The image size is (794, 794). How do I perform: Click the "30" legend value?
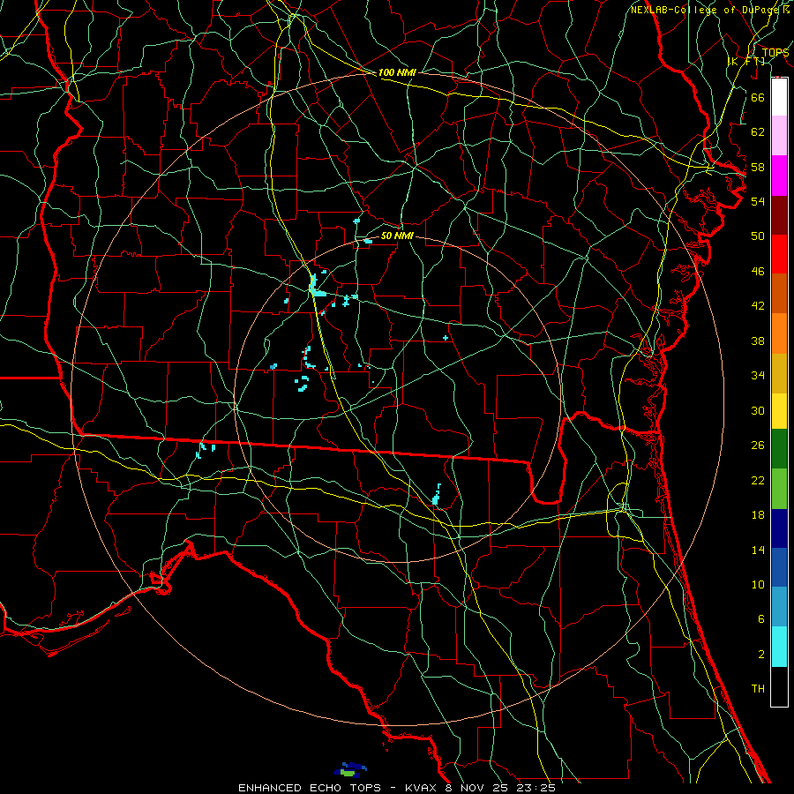[x=758, y=410]
